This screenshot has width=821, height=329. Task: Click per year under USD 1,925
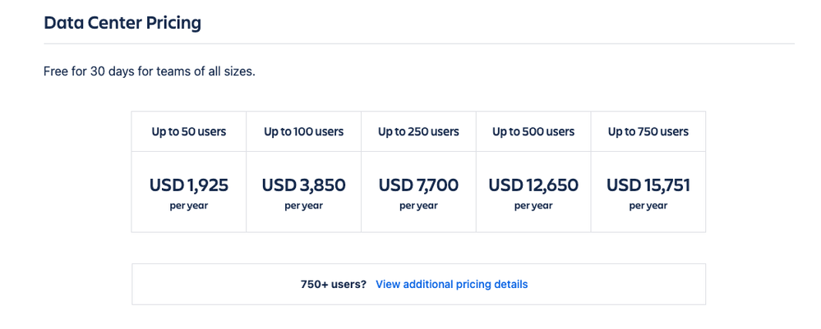click(189, 206)
